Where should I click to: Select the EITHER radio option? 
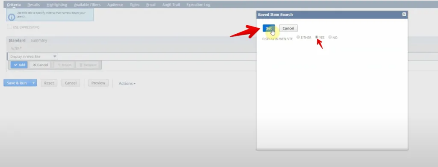[298, 37]
